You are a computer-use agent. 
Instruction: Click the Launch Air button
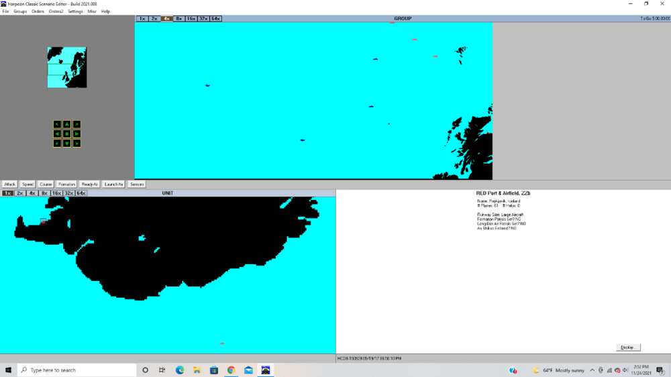113,184
